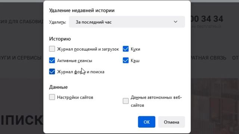The height and width of the screenshot is (134, 239).
Task: Click the Куки label text
Action: coord(135,49)
